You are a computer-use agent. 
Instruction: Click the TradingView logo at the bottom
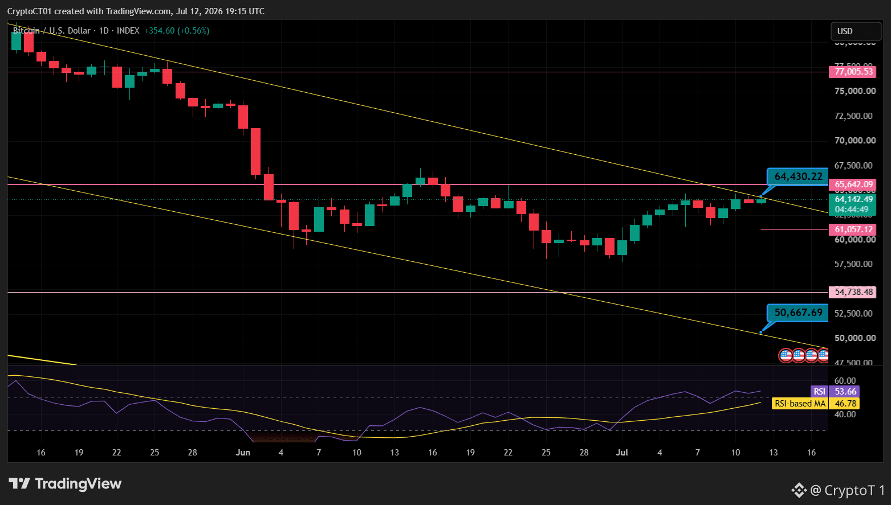(65, 484)
